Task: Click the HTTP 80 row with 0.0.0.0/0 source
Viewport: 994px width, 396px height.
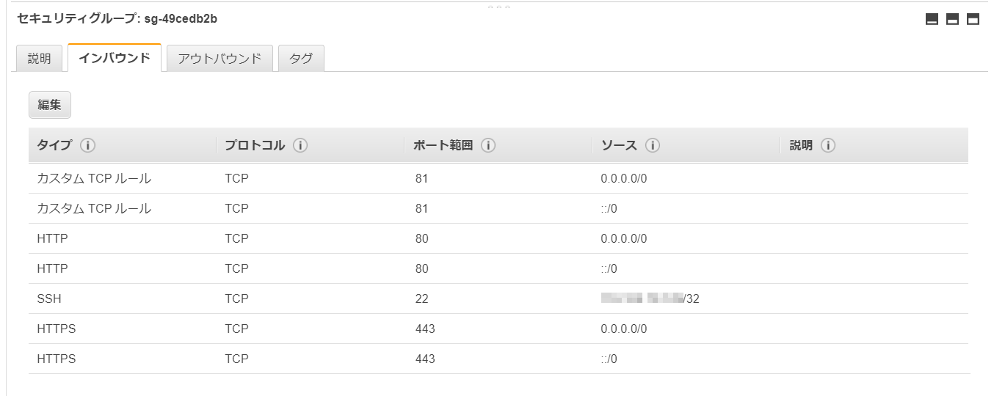Action: pos(499,238)
